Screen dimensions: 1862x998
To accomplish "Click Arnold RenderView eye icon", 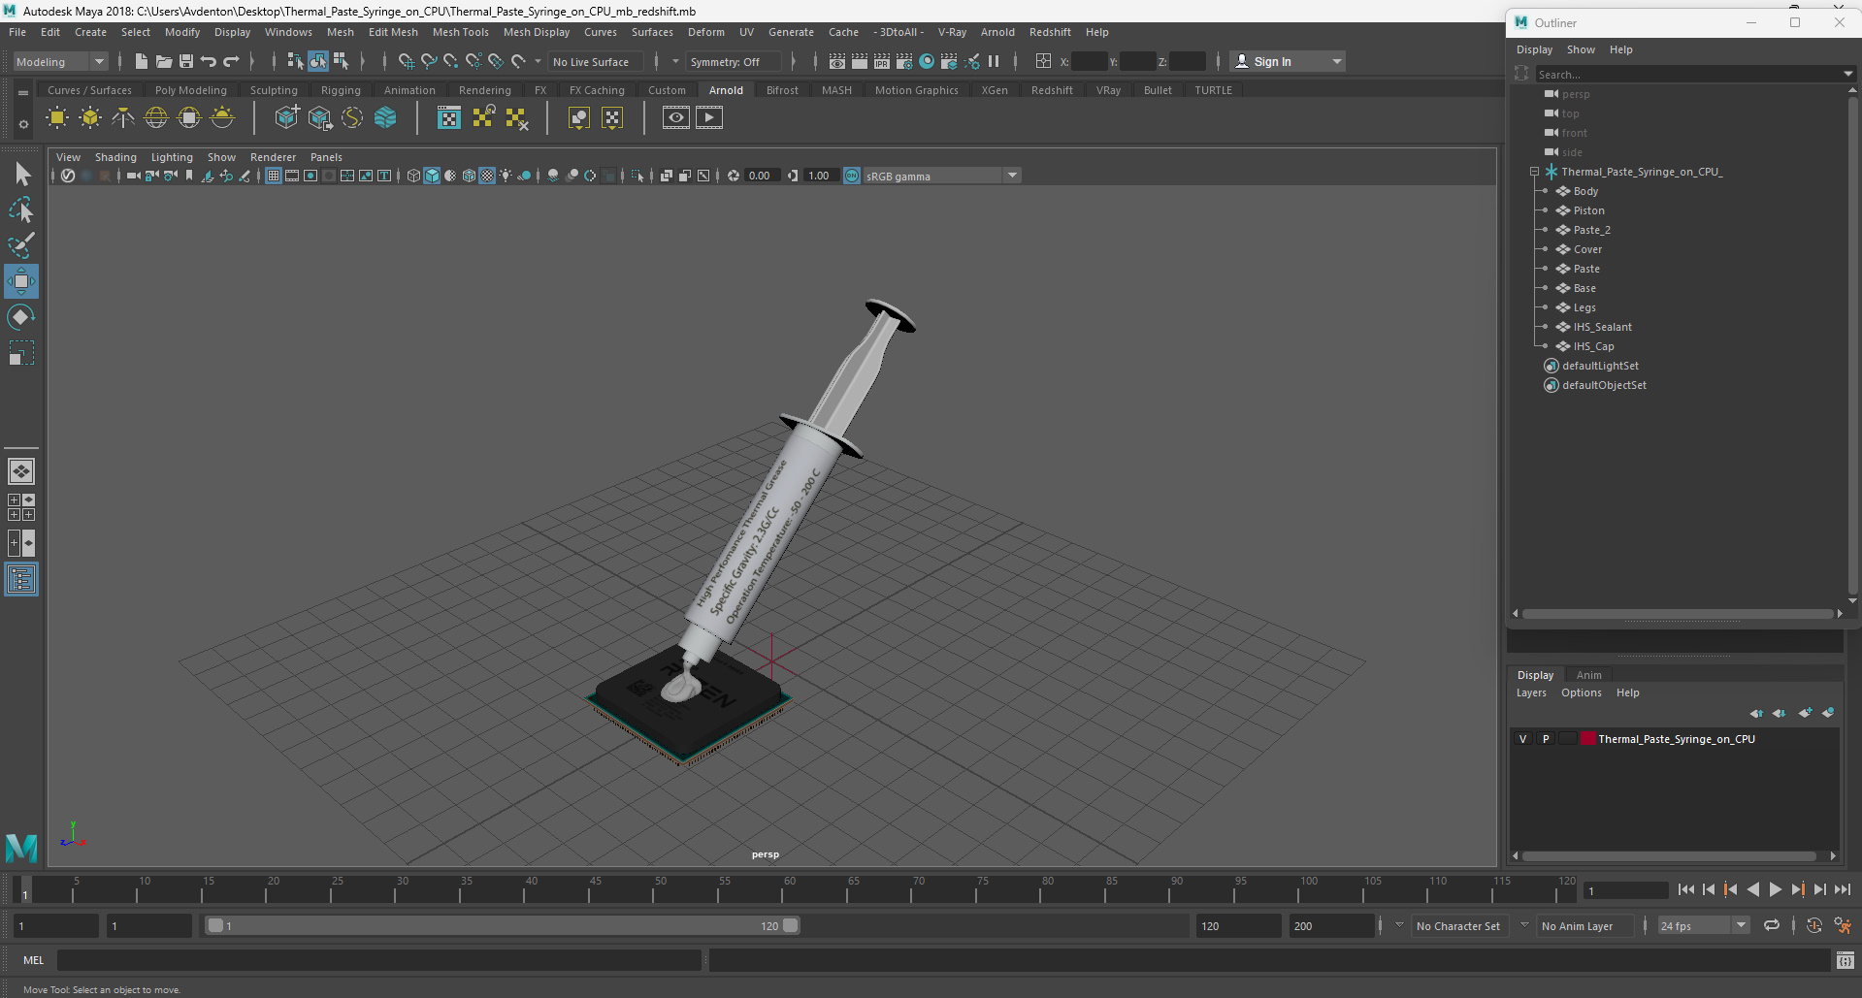I will pyautogui.click(x=676, y=118).
